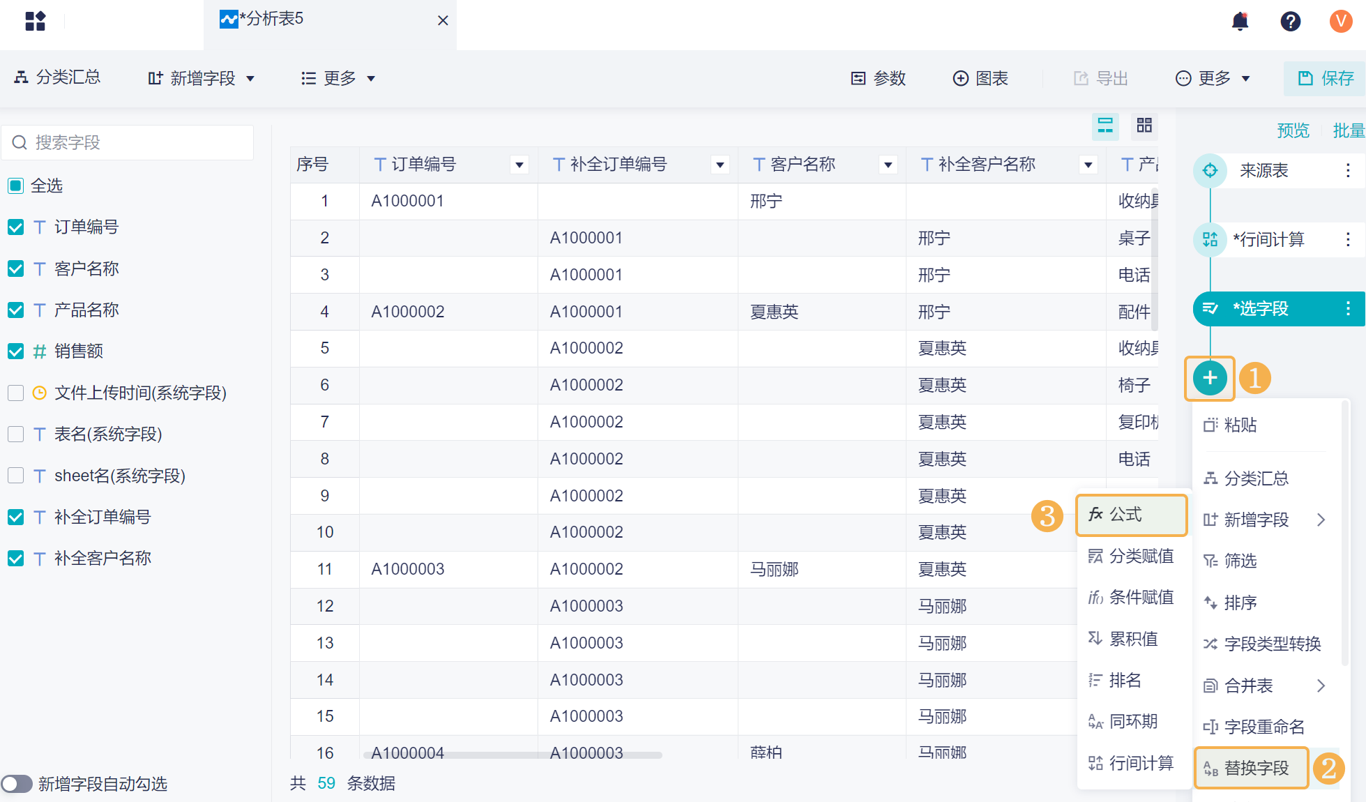1366x802 pixels.
Task: Choose 公式 in the submenu
Action: 1132,515
